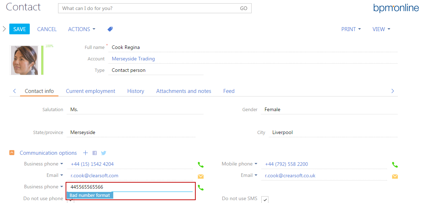Viewport: 424px width, 203px height.
Task: Click call icon beside 445565565566 number field
Action: pyautogui.click(x=201, y=188)
